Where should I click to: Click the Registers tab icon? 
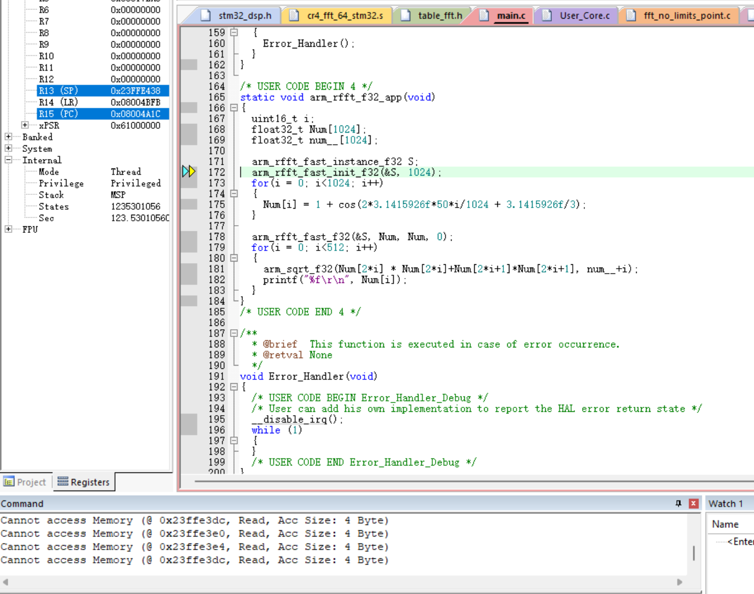63,482
